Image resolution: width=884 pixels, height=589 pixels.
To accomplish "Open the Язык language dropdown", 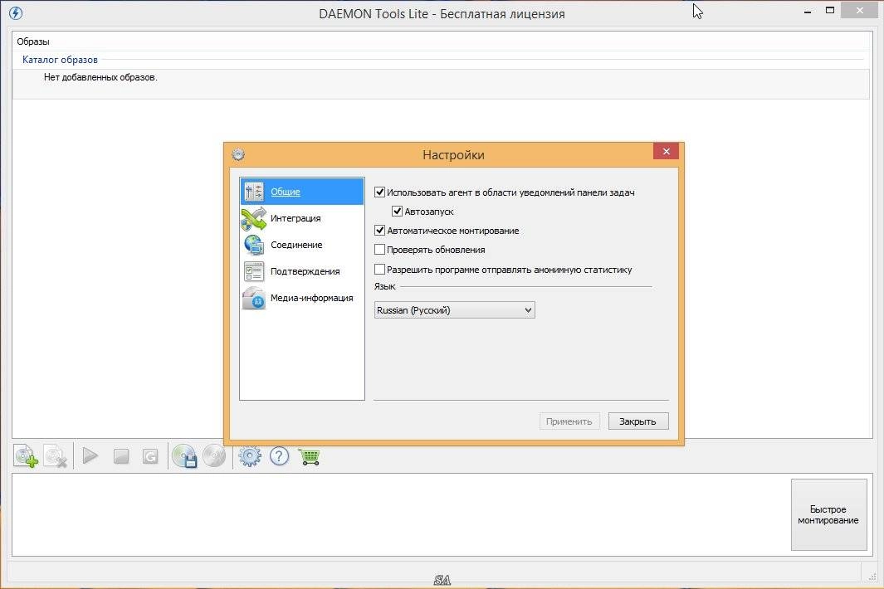I will [454, 310].
